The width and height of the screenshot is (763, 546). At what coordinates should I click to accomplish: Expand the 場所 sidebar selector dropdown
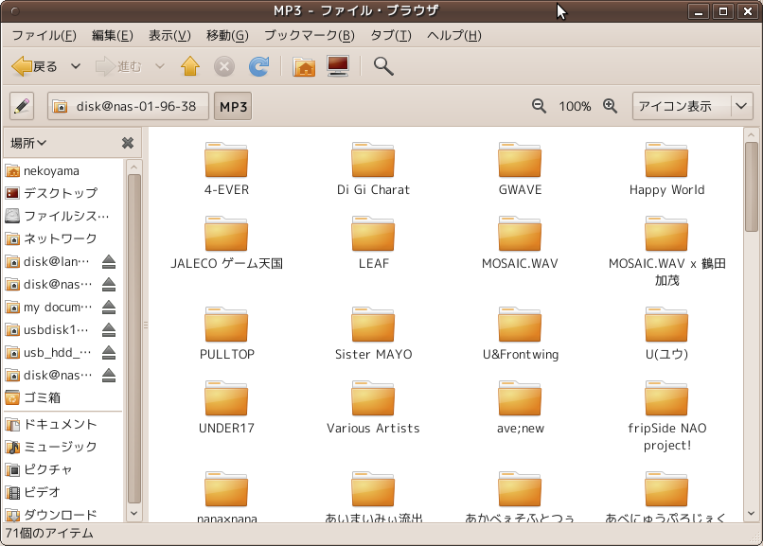coord(29,143)
